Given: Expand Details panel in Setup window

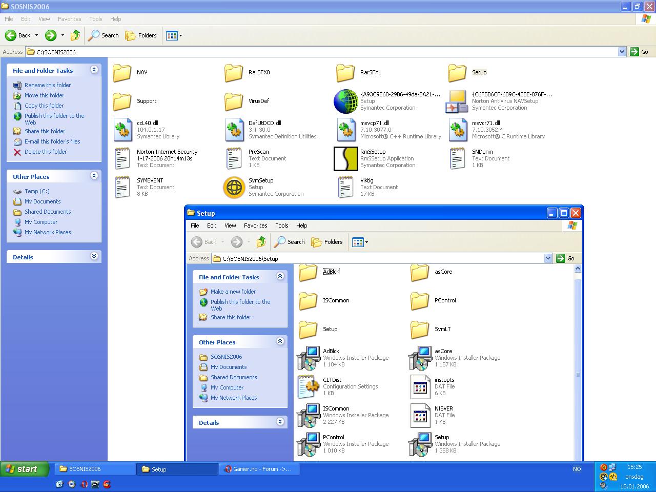Looking at the screenshot, I should pos(280,422).
